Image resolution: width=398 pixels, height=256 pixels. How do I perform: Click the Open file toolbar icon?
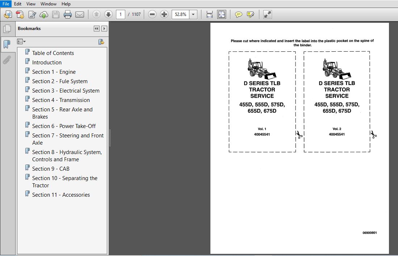click(8, 14)
